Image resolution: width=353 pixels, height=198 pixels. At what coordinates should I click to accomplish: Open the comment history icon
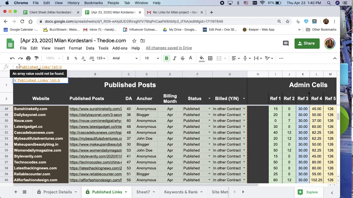286,43
